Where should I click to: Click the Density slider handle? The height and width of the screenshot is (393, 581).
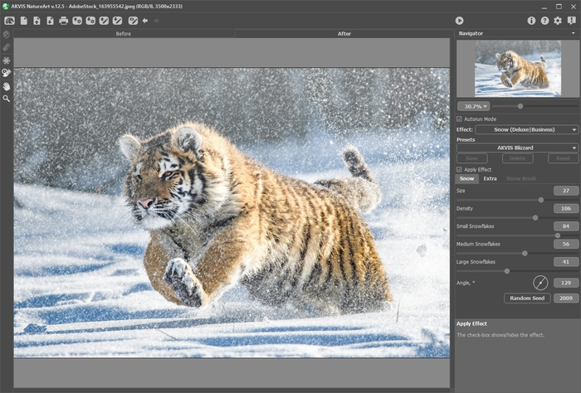[535, 217]
